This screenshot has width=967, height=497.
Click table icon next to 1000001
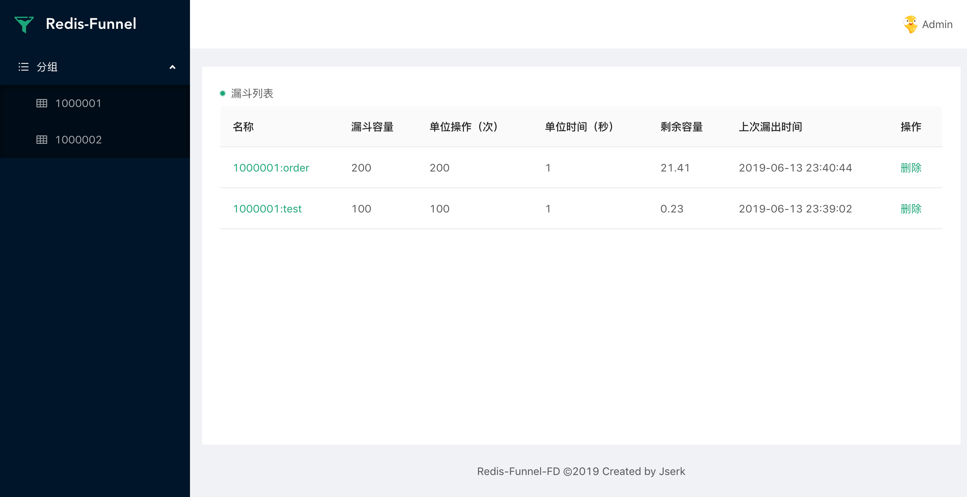42,103
